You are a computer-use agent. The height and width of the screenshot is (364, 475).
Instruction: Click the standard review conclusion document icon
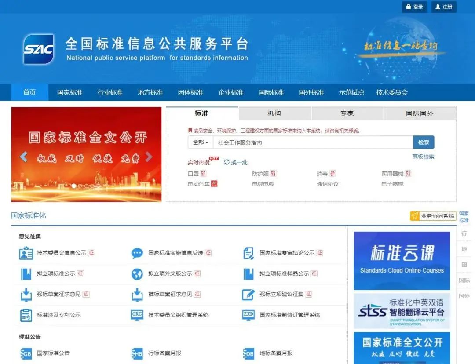248,253
